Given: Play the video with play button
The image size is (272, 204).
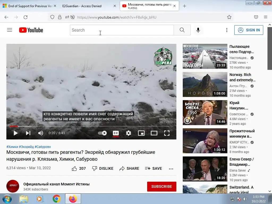Looking at the screenshot, I should 16,133.
